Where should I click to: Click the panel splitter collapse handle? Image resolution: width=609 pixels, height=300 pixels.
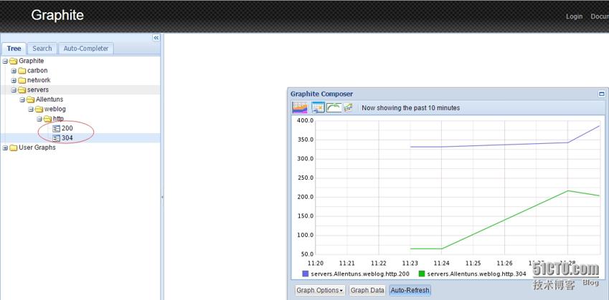162,198
